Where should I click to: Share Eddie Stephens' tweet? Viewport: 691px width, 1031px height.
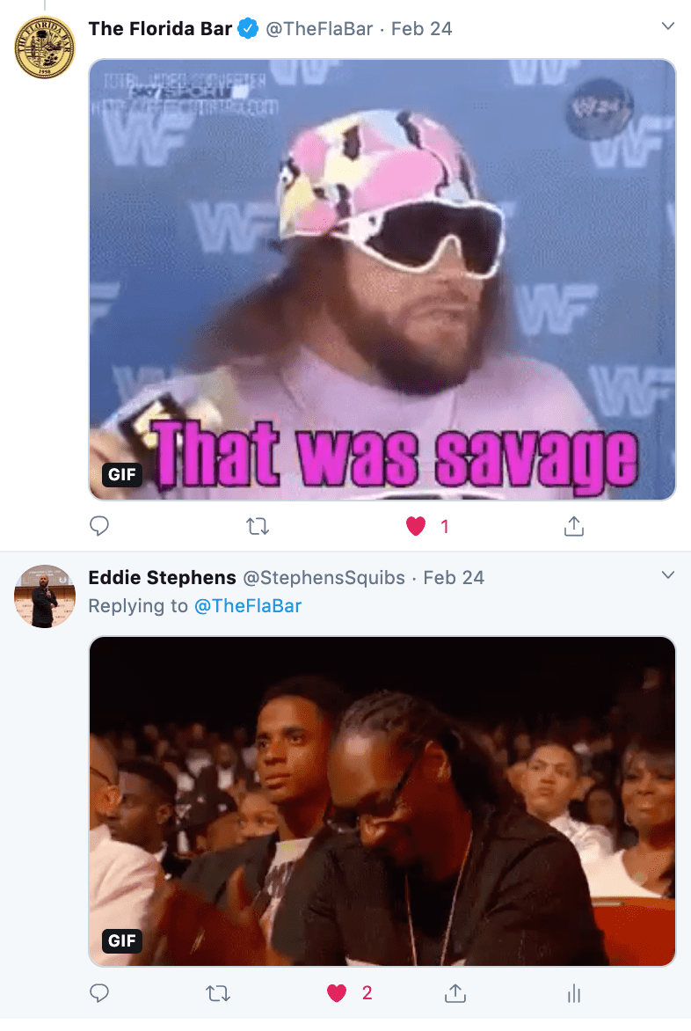455,993
